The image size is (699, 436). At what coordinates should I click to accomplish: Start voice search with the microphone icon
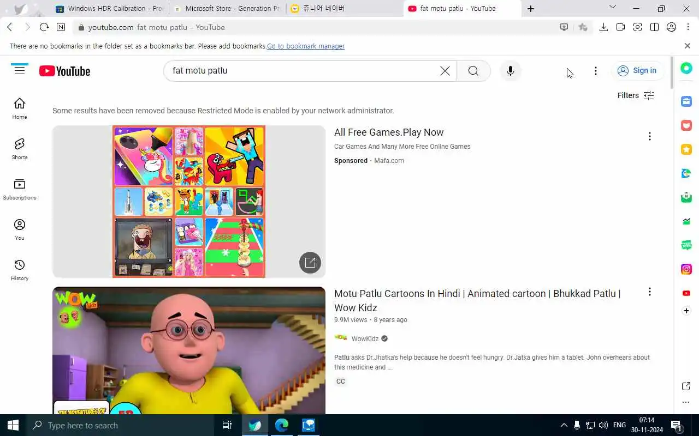[x=511, y=71]
